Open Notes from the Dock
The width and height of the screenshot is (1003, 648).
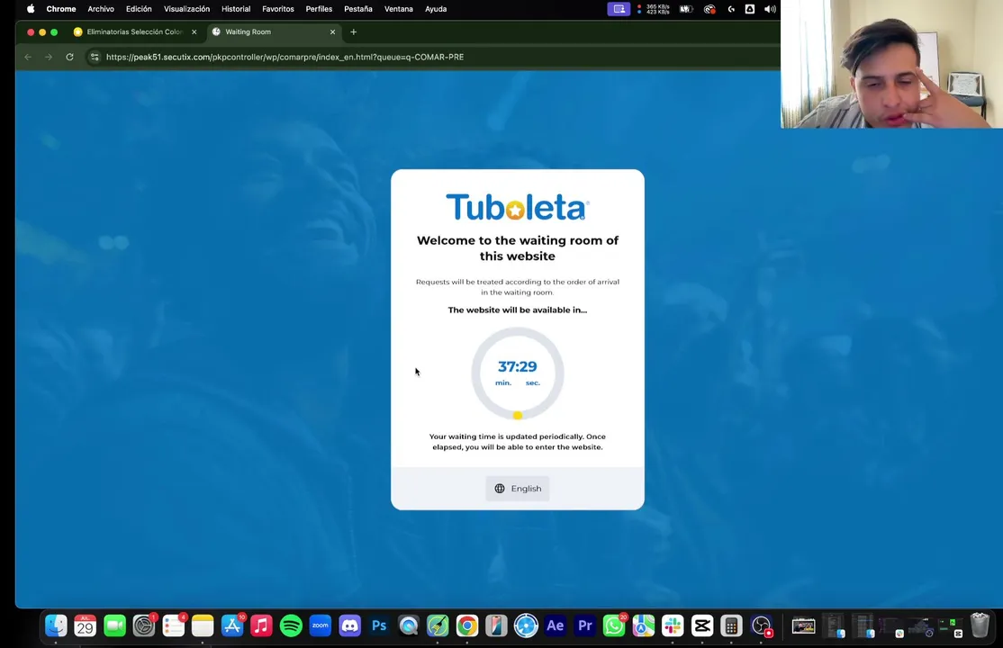point(203,625)
